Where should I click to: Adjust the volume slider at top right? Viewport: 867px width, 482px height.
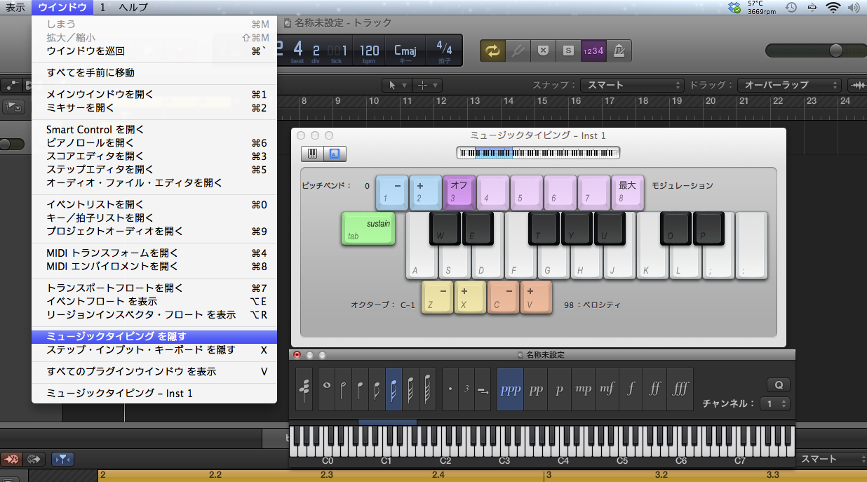[835, 51]
